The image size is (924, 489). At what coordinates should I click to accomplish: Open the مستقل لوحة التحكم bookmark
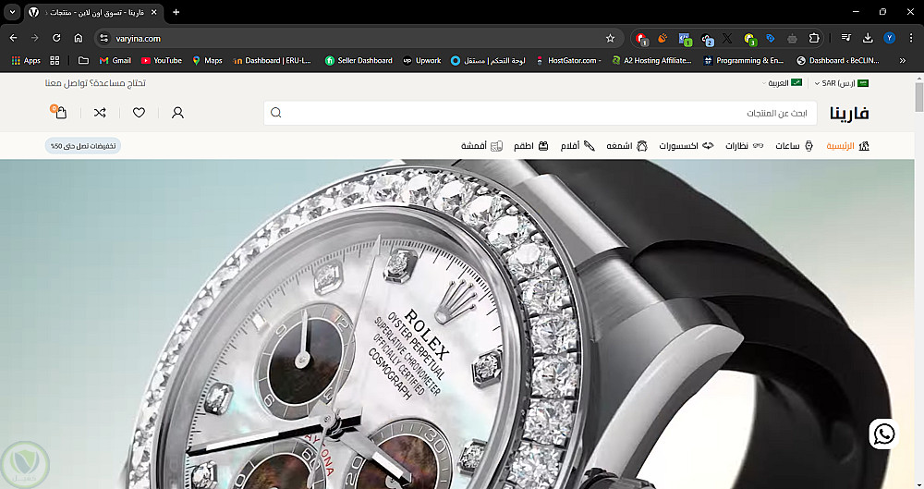(488, 60)
